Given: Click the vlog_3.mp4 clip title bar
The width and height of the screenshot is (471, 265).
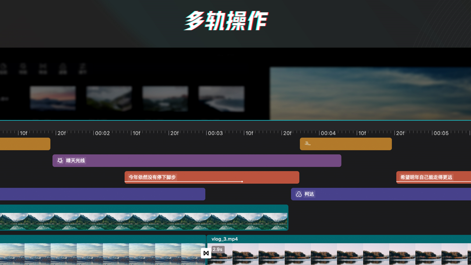Looking at the screenshot, I should pos(225,239).
